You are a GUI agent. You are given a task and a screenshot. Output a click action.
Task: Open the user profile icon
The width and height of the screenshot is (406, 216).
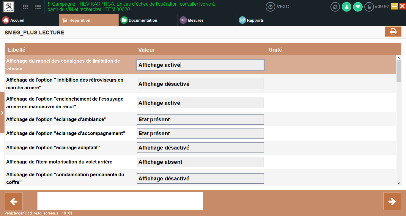(347, 7)
